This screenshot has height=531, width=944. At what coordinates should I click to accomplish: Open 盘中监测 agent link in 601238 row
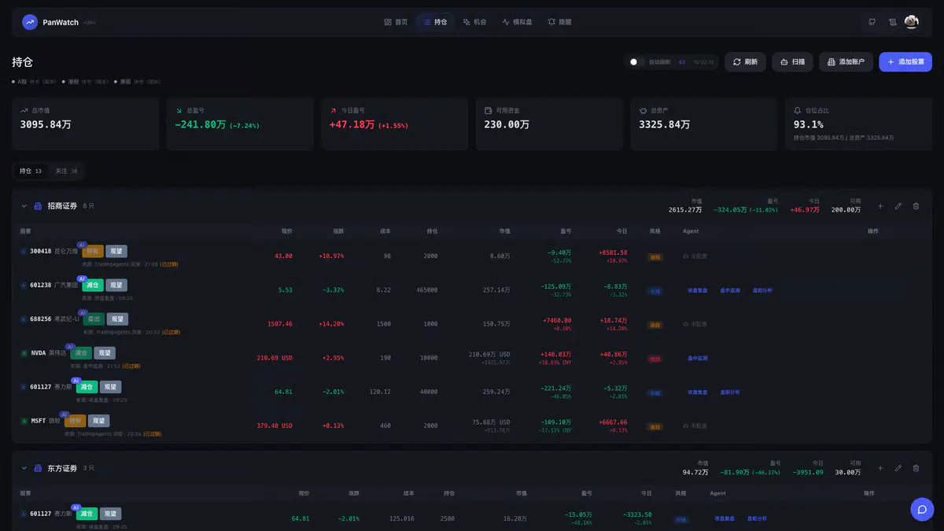tap(730, 290)
